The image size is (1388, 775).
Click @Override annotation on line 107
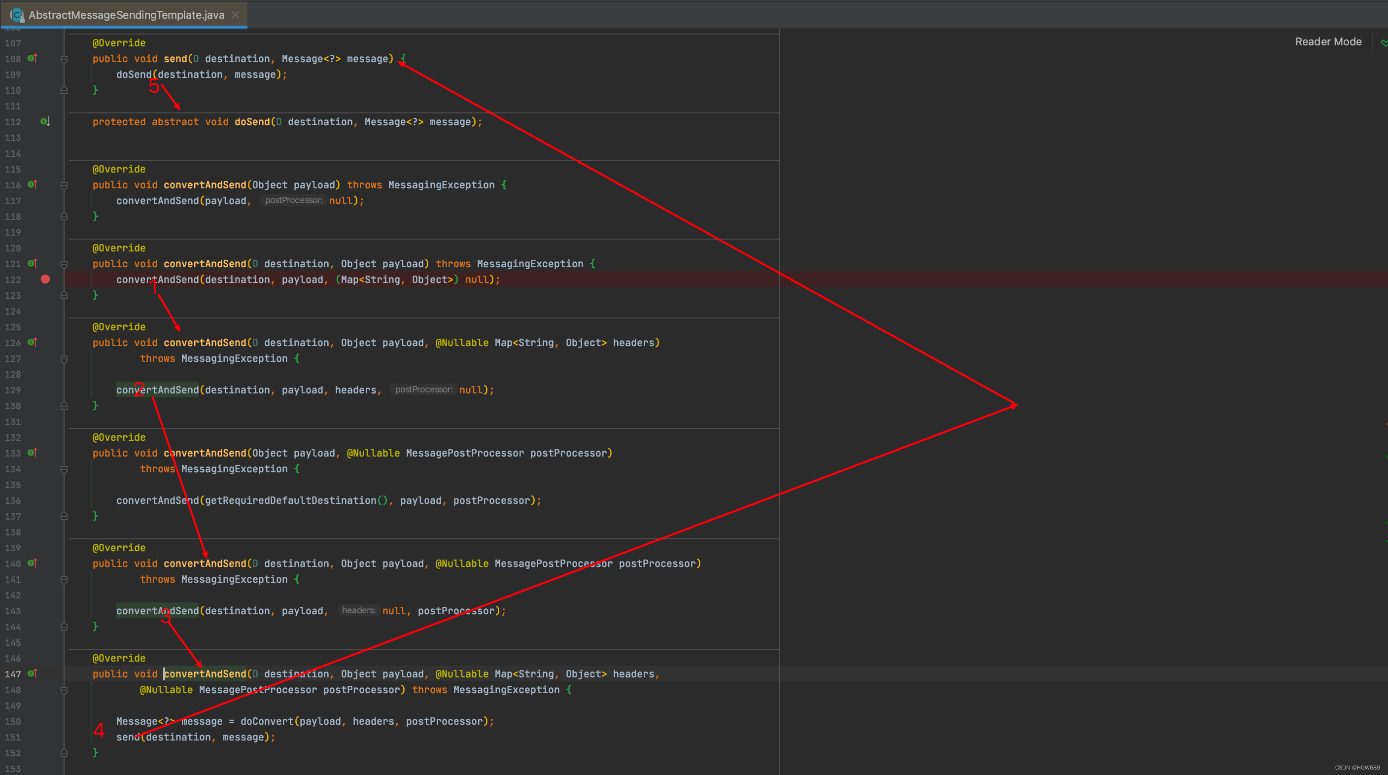point(119,43)
